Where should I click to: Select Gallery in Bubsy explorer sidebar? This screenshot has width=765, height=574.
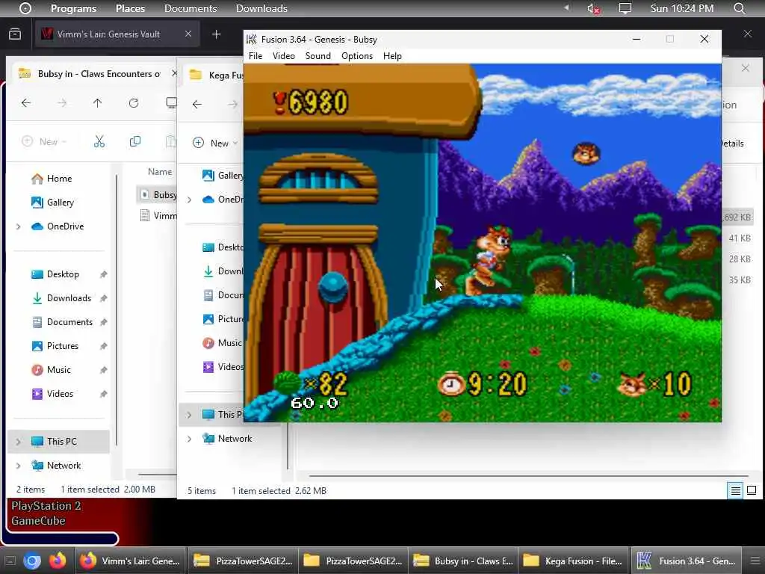coord(61,203)
